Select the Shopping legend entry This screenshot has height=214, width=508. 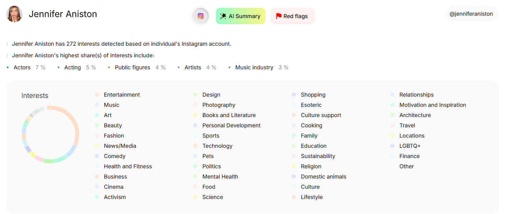pyautogui.click(x=313, y=95)
